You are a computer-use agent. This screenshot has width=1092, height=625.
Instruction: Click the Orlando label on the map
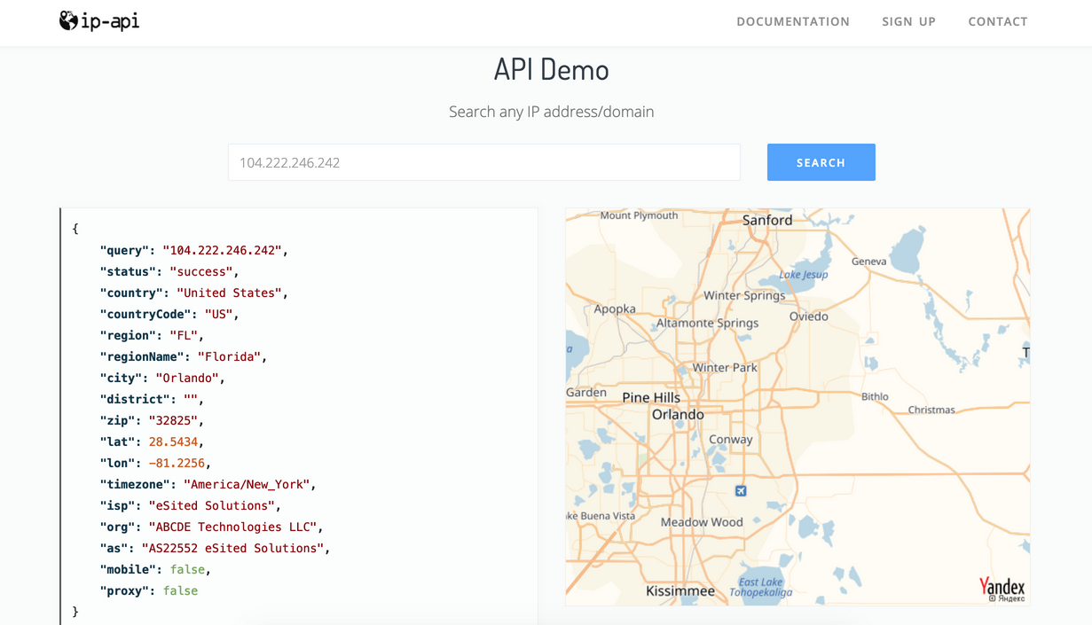pos(678,414)
